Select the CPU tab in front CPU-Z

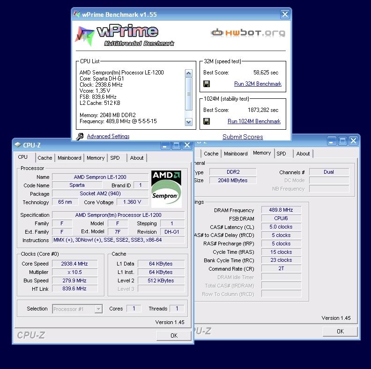(x=22, y=157)
